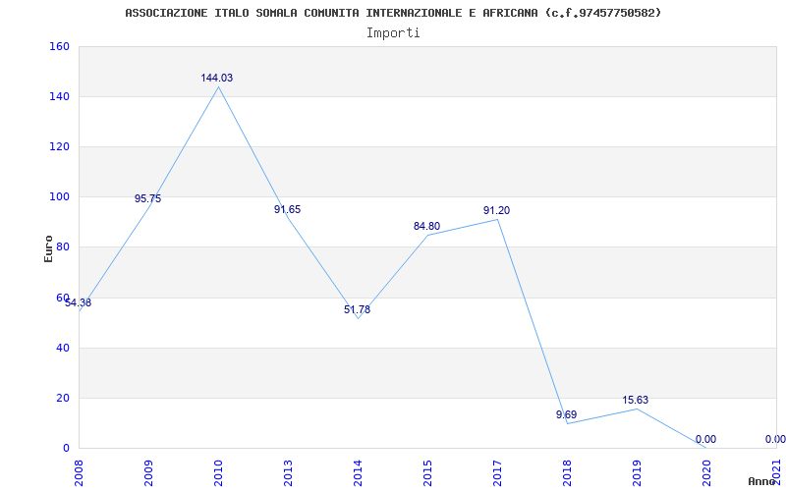Select the 2019 x-axis label
The width and height of the screenshot is (786, 491).
[637, 472]
